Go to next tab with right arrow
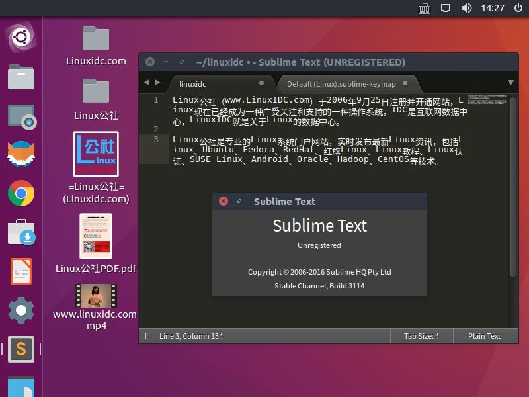Viewport: 529px width, 397px height. point(157,82)
